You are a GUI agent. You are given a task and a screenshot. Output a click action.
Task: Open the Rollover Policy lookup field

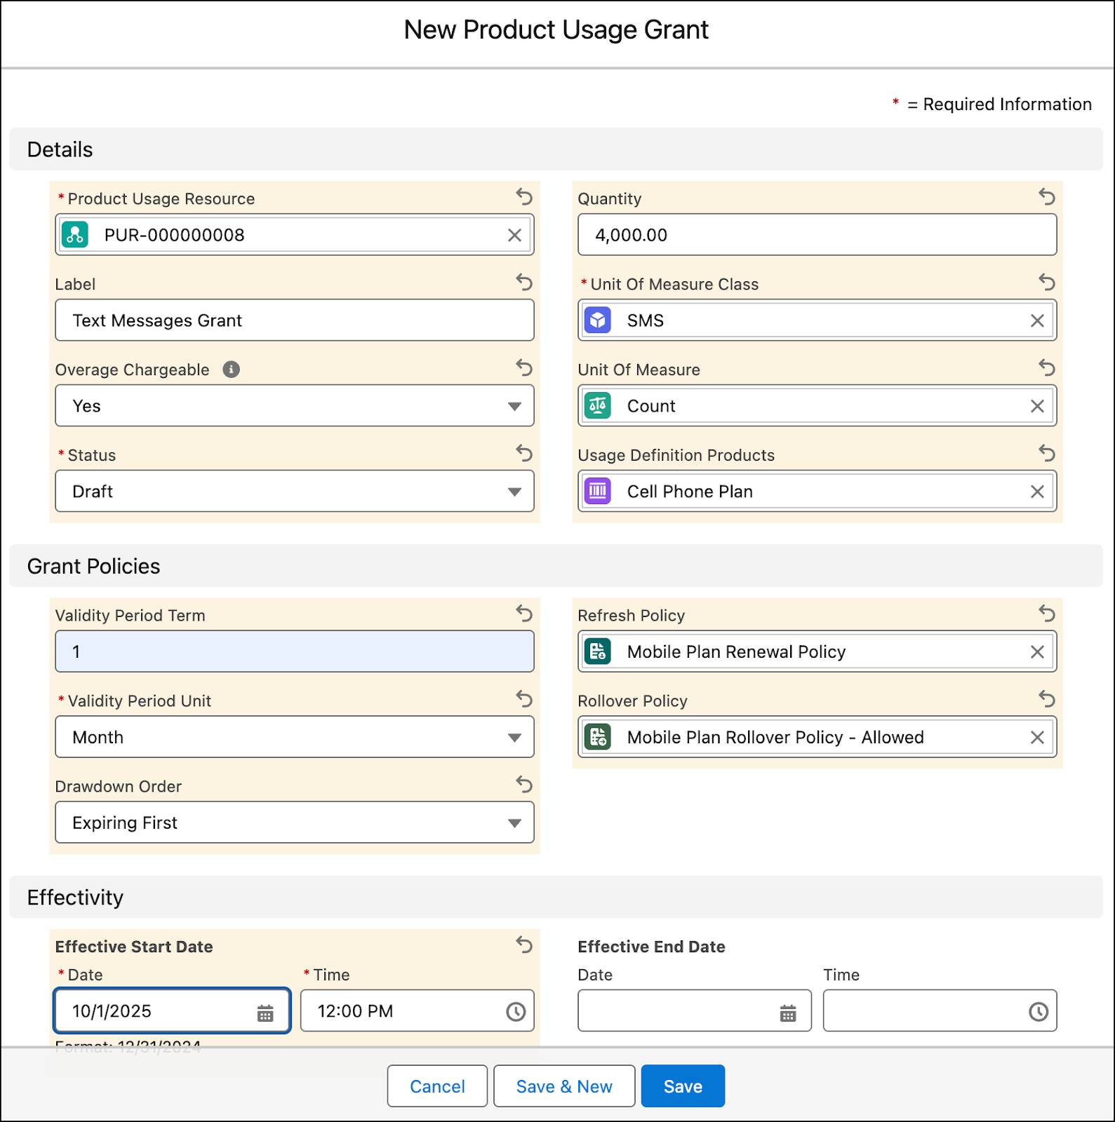click(817, 737)
